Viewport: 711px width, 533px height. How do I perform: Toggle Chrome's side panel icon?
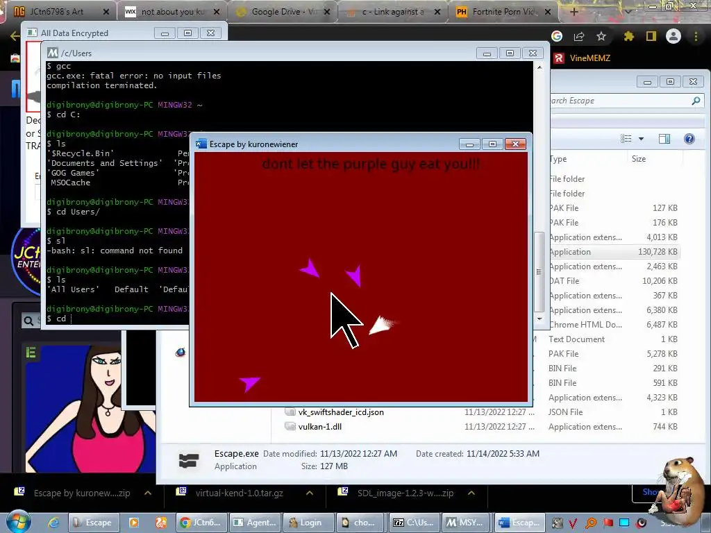(651, 36)
